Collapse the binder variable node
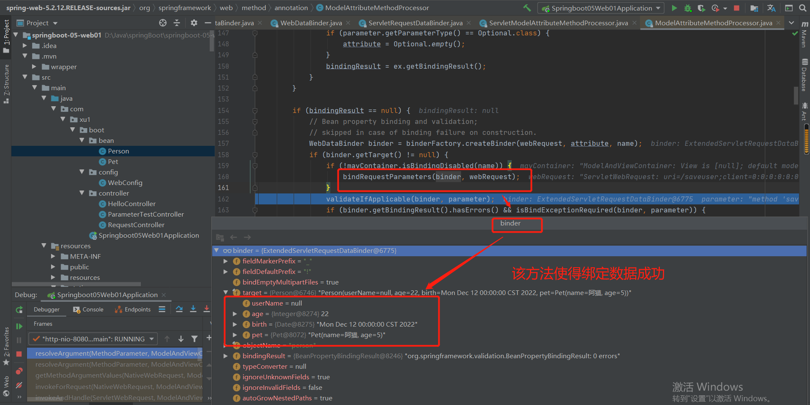 pos(216,250)
